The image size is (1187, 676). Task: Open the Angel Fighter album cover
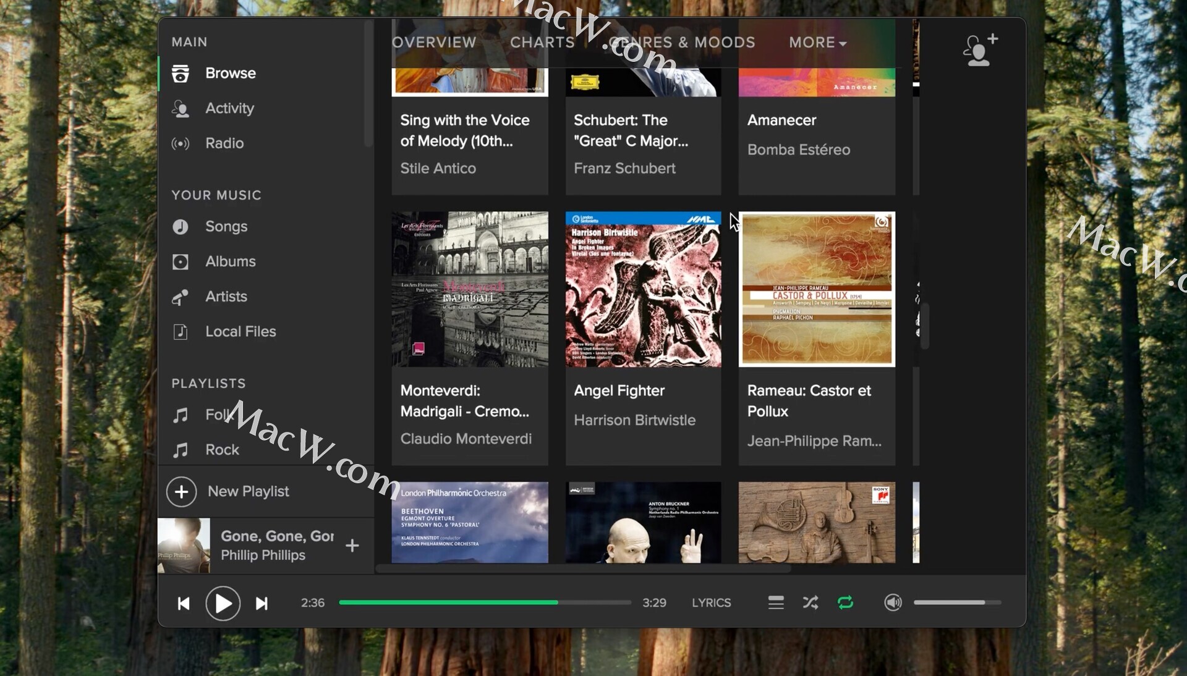pyautogui.click(x=643, y=289)
